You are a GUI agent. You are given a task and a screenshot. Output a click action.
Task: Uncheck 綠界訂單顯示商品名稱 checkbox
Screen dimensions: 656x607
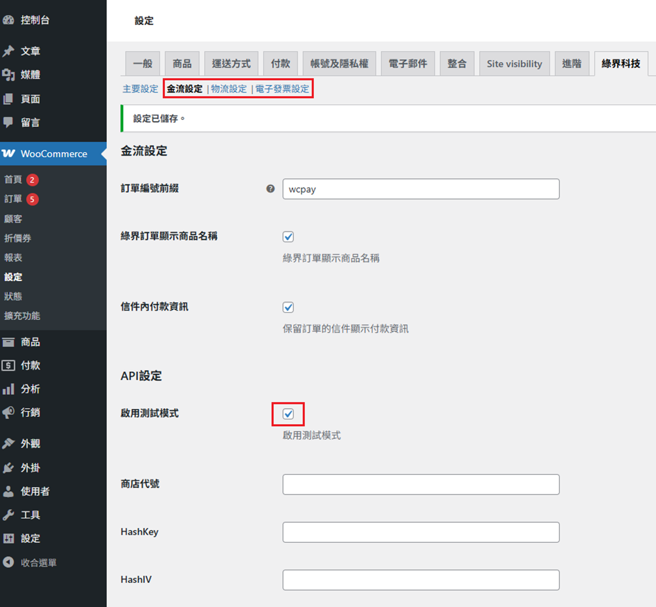click(288, 237)
